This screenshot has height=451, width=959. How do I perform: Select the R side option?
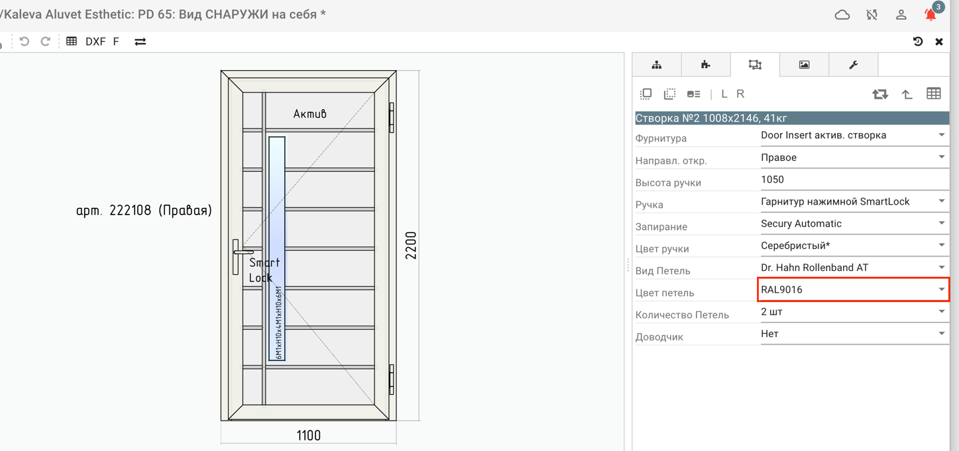740,94
